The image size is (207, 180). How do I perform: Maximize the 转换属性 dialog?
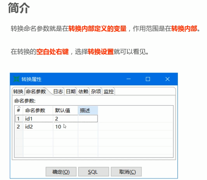point(148,79)
